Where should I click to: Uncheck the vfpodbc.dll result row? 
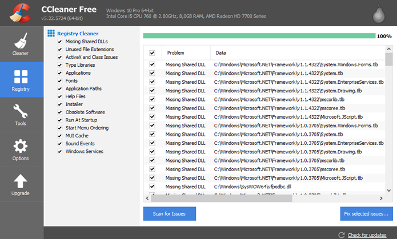pyautogui.click(x=152, y=187)
